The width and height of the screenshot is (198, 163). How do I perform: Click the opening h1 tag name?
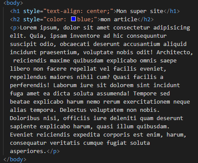click(x=16, y=11)
